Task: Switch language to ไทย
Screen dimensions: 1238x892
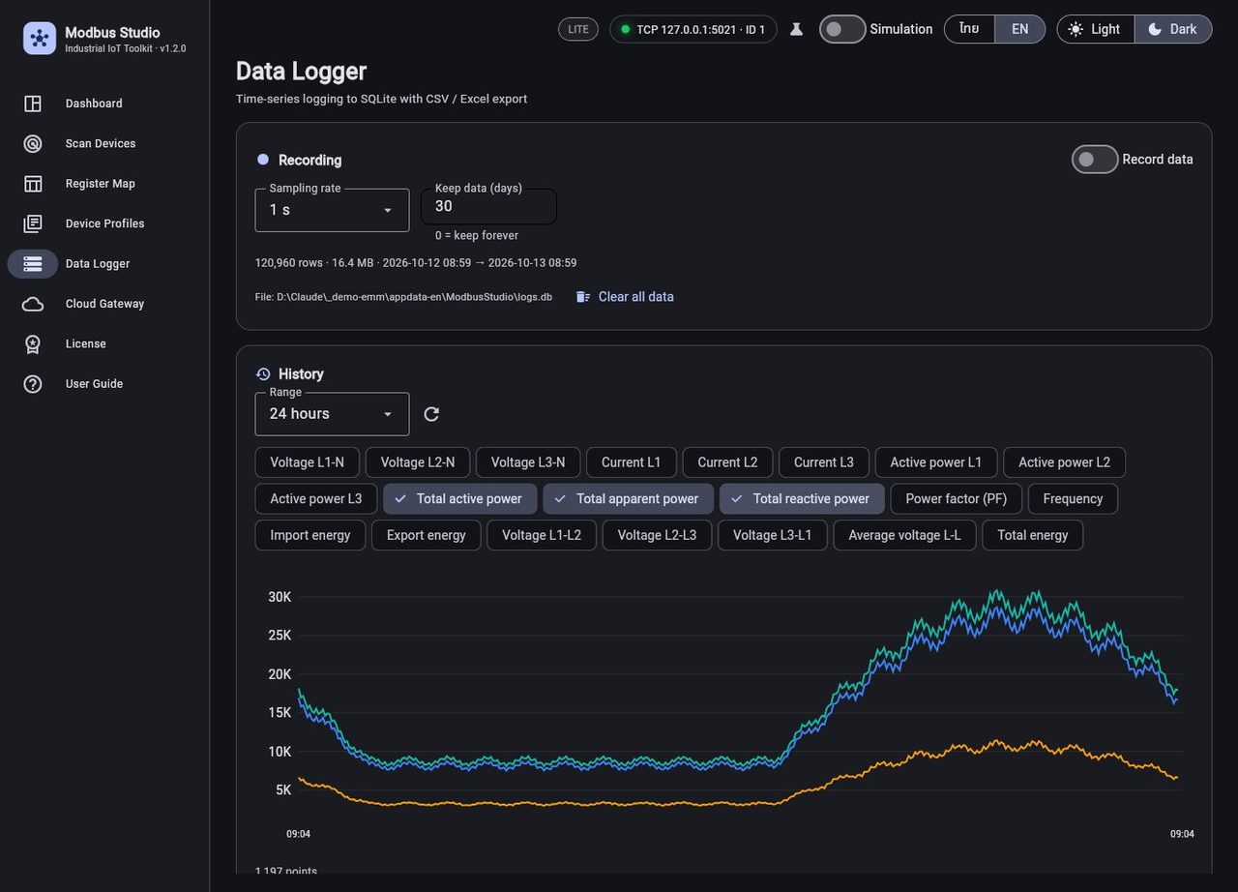Action: (969, 29)
